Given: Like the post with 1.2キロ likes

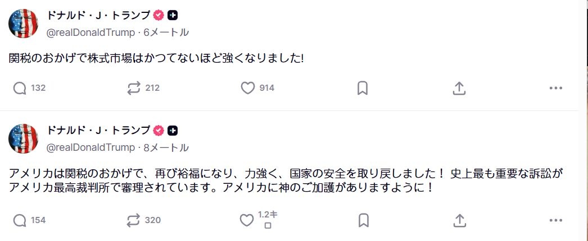Looking at the screenshot, I should coord(247,220).
